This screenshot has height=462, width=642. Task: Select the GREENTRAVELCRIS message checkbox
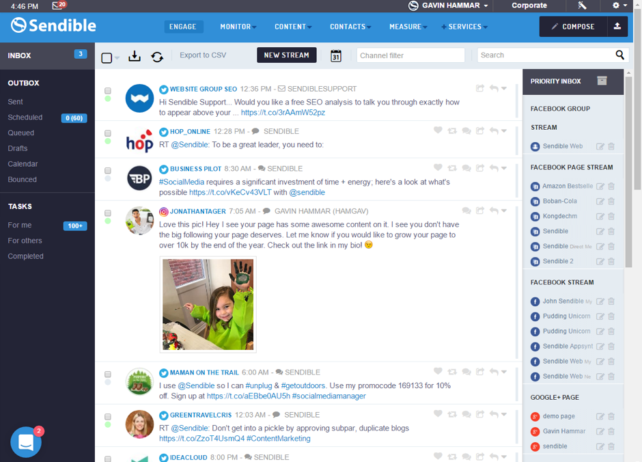click(x=108, y=416)
